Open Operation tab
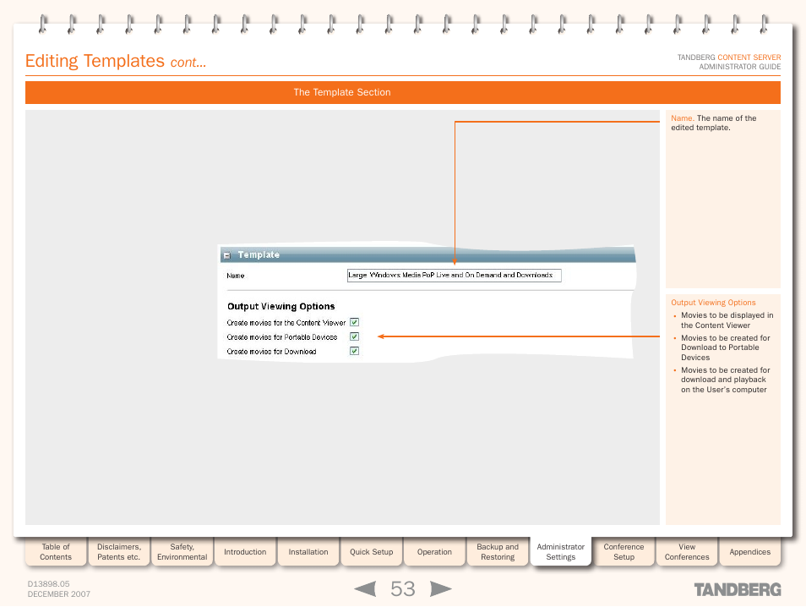 click(x=434, y=552)
